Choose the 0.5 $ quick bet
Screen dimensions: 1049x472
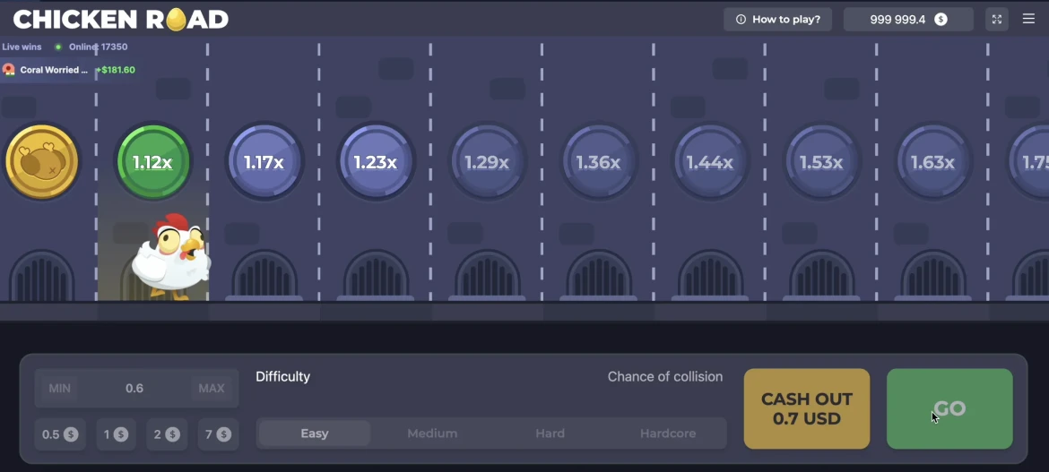[60, 434]
